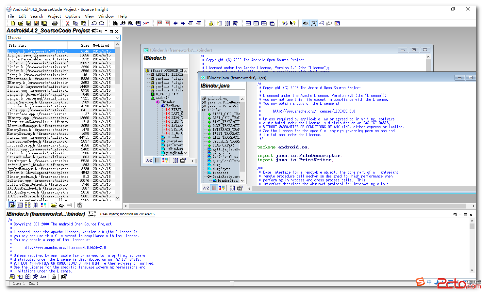Open the Options menu

tap(73, 16)
